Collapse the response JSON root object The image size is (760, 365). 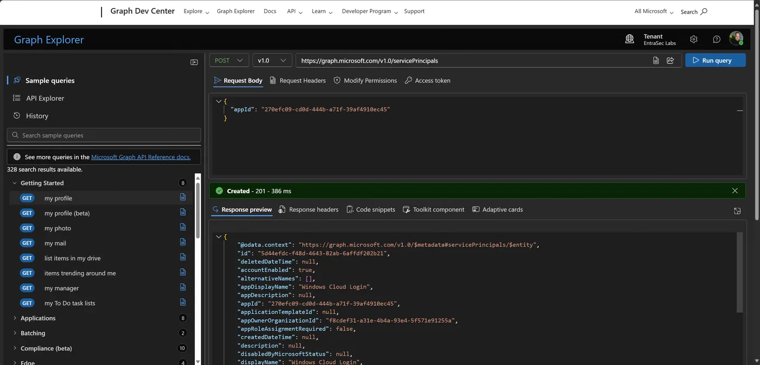tap(218, 236)
